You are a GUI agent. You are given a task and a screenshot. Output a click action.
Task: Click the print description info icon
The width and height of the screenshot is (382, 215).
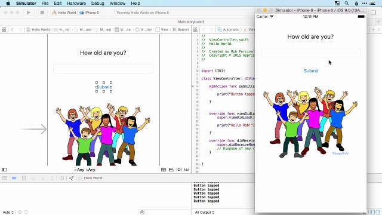[26, 213]
